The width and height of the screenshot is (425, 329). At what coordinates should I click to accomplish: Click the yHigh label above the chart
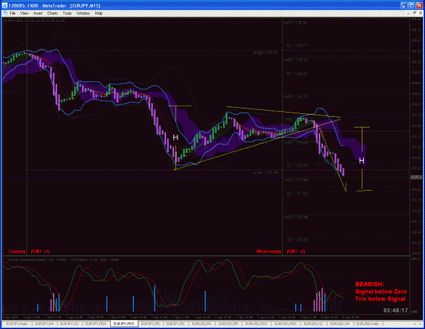click(x=265, y=53)
